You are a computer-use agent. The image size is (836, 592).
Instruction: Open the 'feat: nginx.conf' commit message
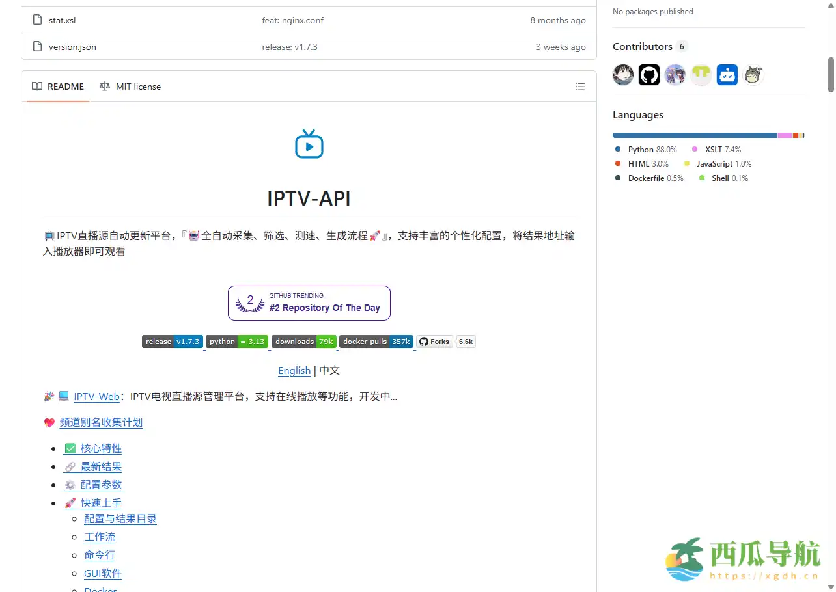point(293,20)
